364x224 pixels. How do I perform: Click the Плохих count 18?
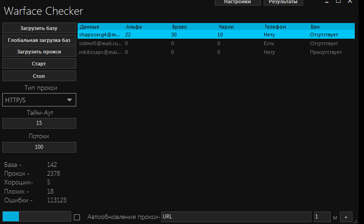50,191
